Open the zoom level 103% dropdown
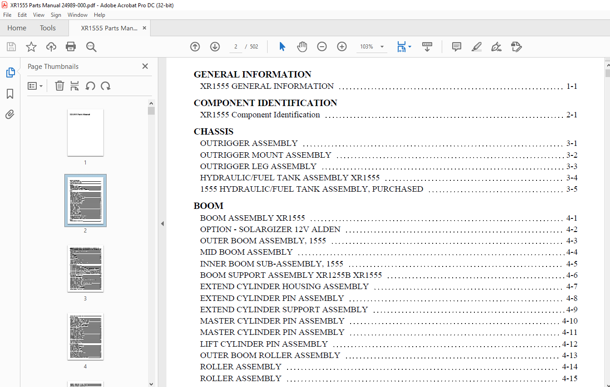The height and width of the screenshot is (387, 610). 382,47
